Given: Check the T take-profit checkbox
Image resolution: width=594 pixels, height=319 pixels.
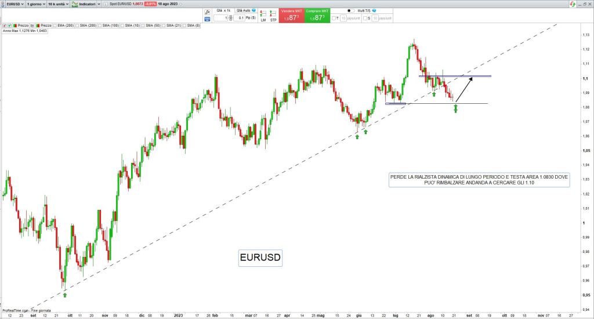Looking at the screenshot, I should tap(335, 19).
